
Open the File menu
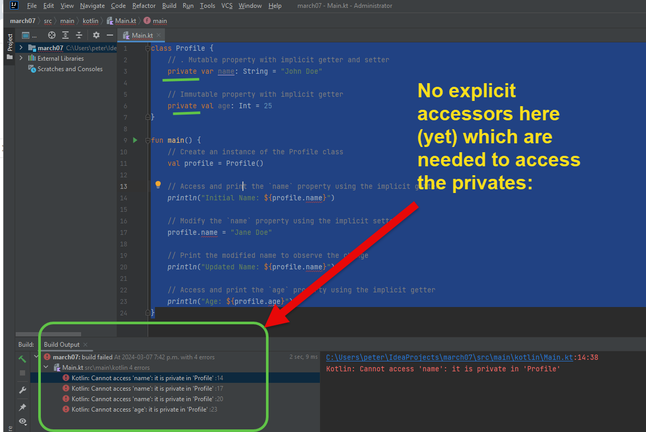tap(32, 6)
